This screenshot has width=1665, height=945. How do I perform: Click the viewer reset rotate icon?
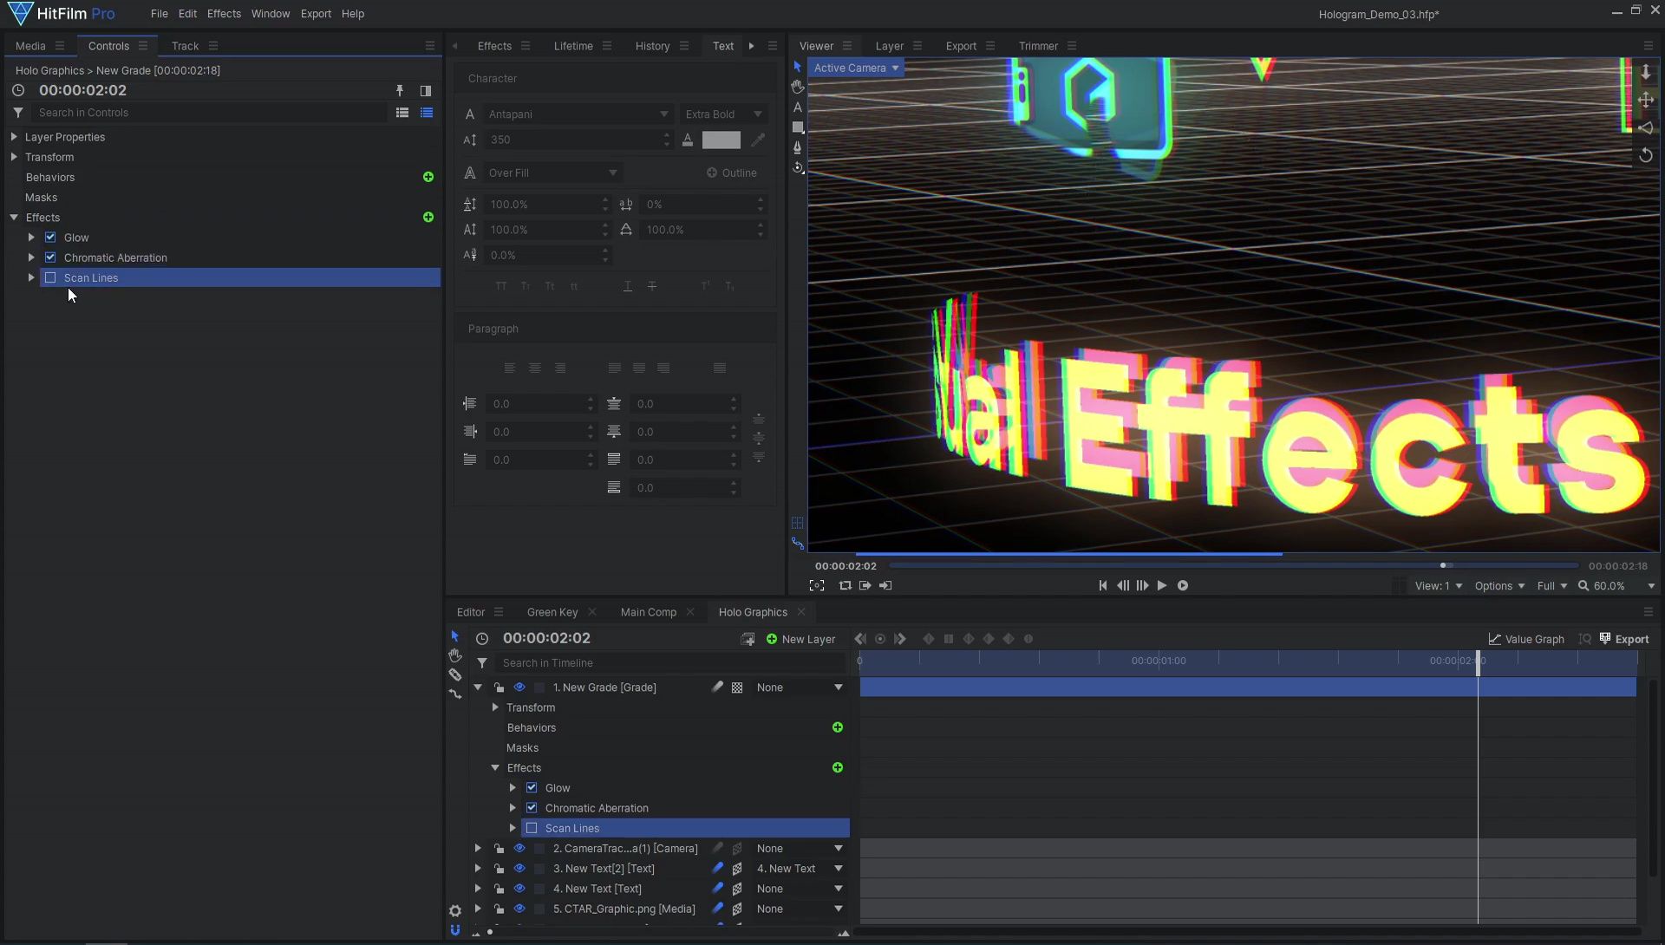[x=1646, y=156]
